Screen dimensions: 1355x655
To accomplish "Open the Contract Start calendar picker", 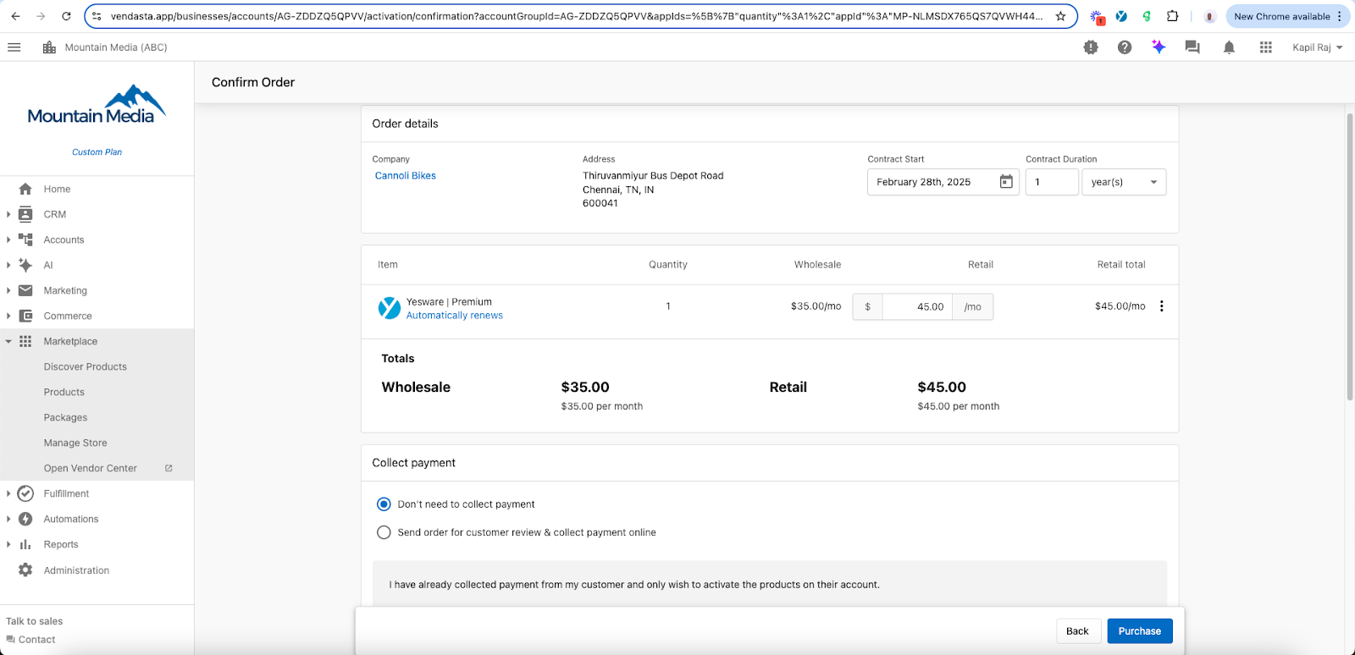I will [x=1006, y=182].
